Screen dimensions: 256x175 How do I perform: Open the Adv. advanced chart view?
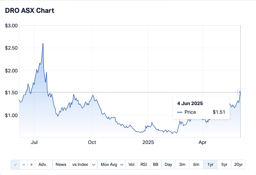pyautogui.click(x=43, y=165)
